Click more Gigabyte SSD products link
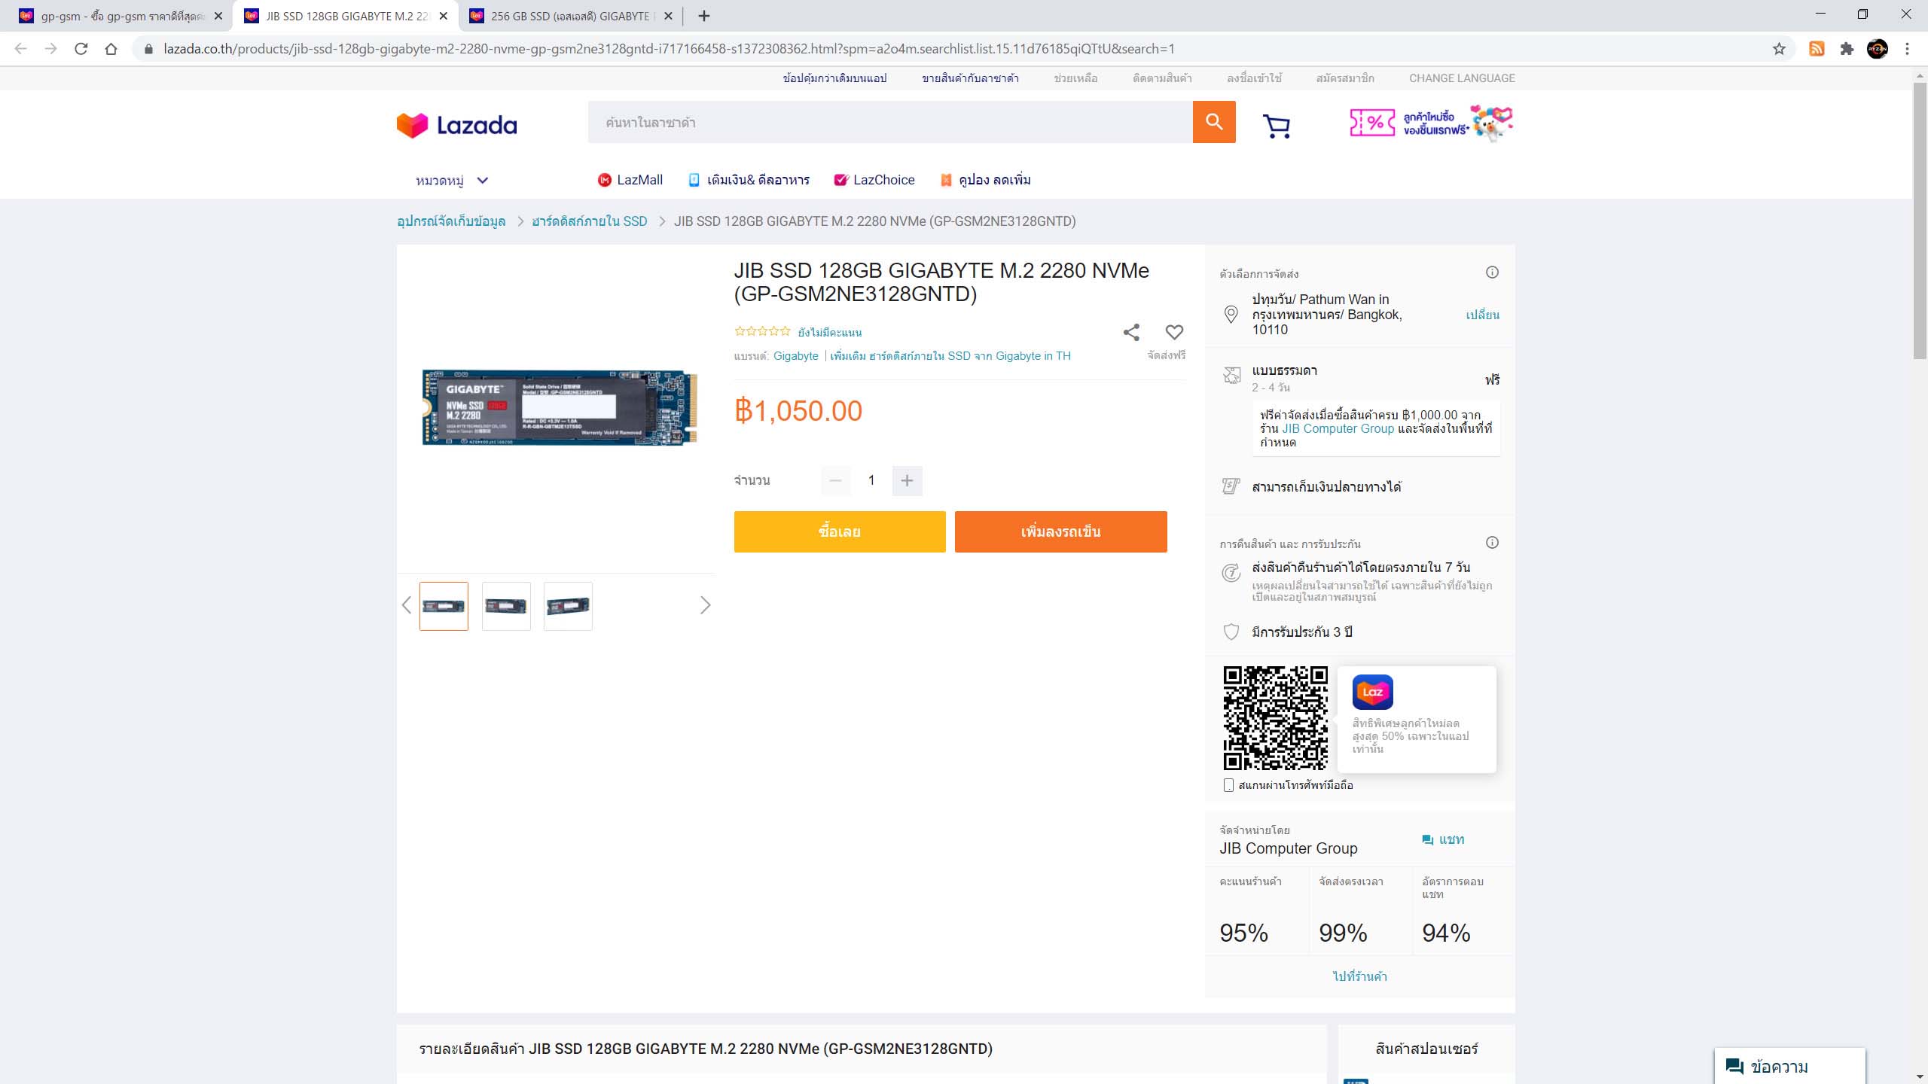This screenshot has width=1928, height=1084. 950,356
